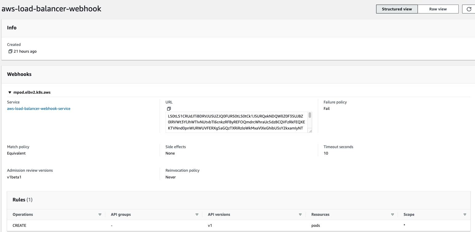Click the Operations column header label

pyautogui.click(x=23, y=215)
